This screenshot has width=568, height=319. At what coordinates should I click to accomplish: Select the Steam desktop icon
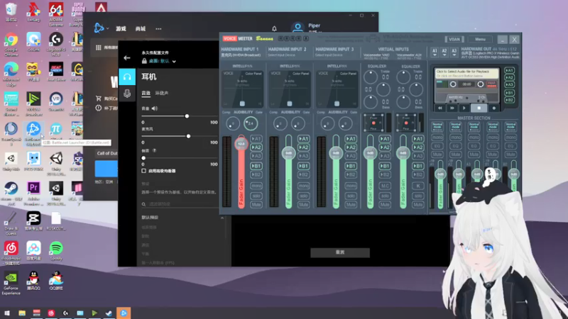[x=11, y=194]
